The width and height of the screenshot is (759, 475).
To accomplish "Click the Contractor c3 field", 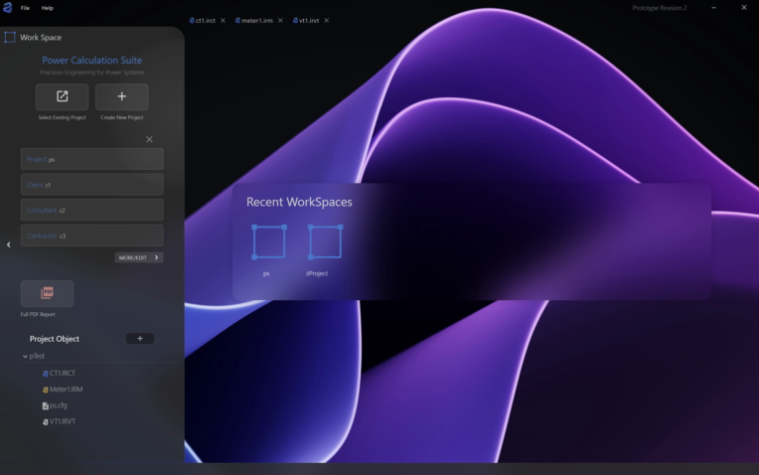I will click(x=92, y=236).
